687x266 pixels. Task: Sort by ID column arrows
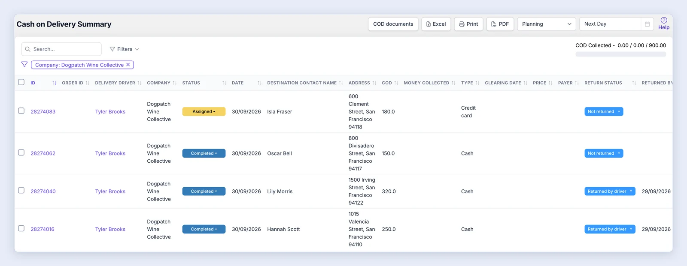pos(54,83)
